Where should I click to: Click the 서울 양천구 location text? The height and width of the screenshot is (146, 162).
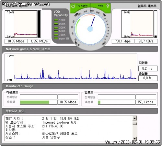tap(51, 137)
